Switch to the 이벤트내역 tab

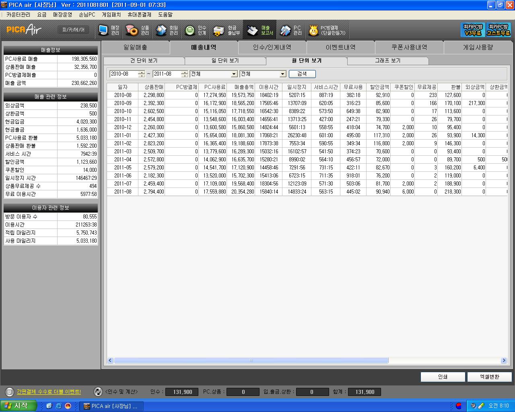340,47
